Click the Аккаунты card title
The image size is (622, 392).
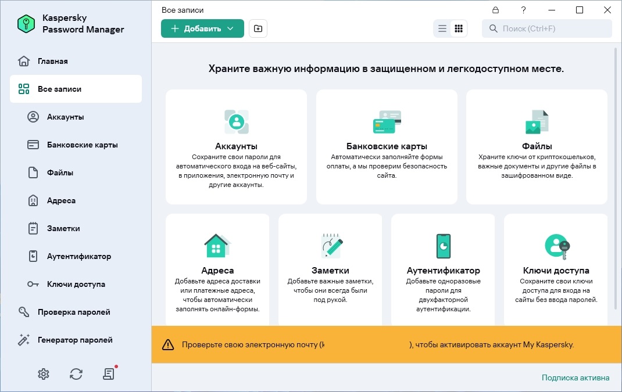coord(237,146)
